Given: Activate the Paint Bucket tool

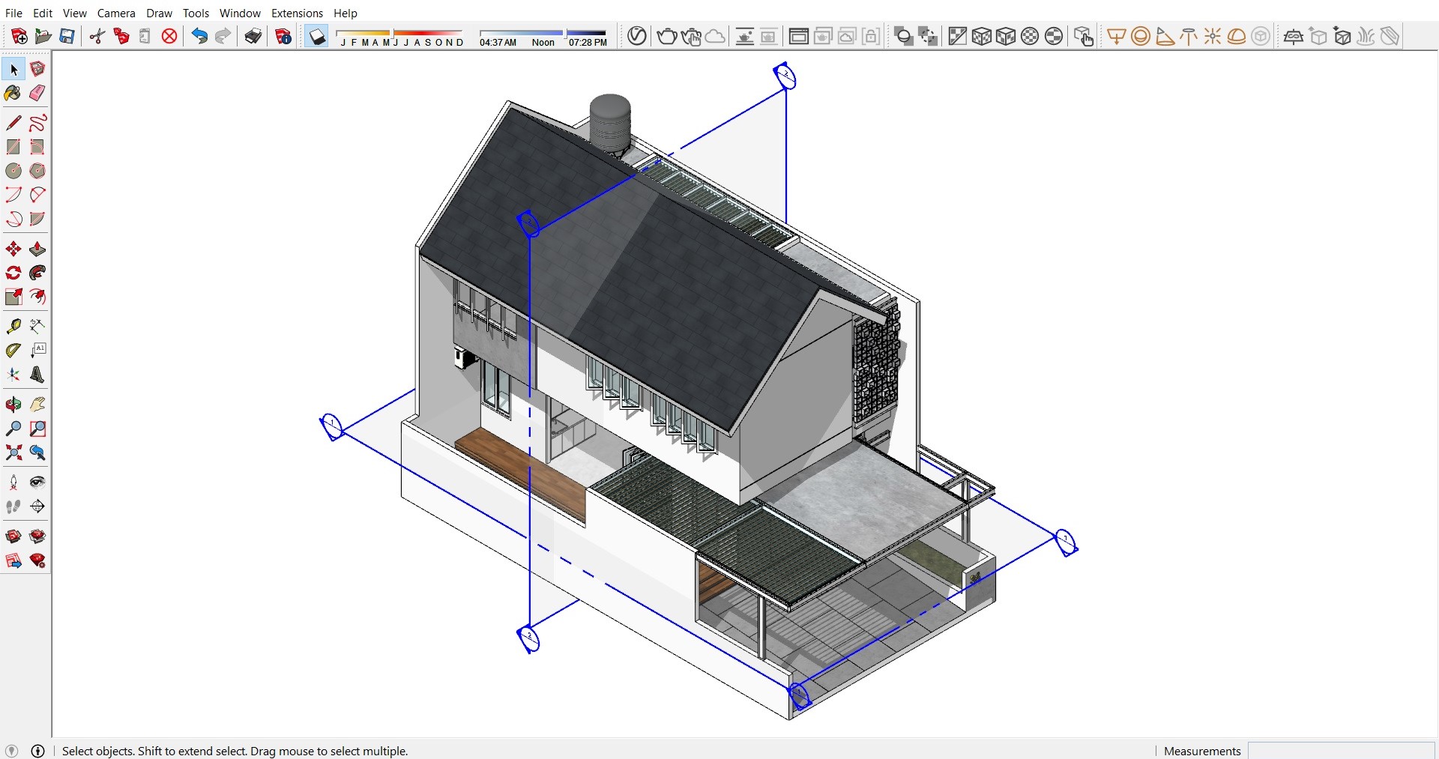Looking at the screenshot, I should 12,93.
